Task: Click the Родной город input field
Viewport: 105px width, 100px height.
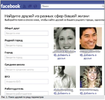Action: point(27,45)
